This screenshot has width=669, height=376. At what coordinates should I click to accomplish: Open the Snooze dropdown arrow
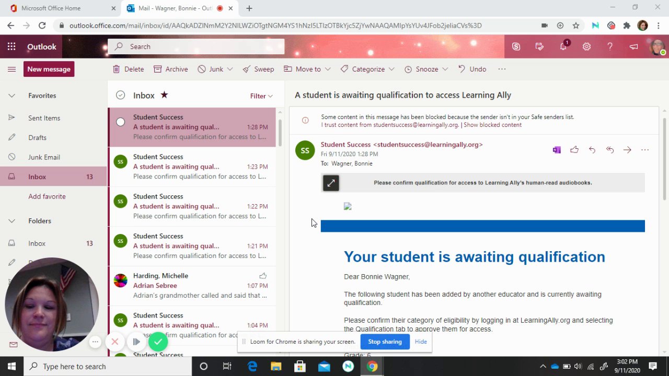[445, 69]
